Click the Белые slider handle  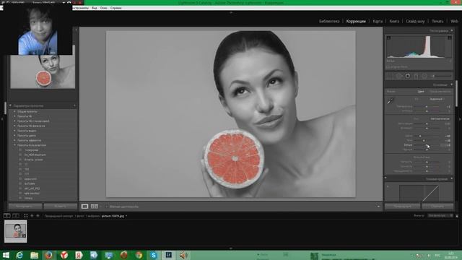point(427,145)
